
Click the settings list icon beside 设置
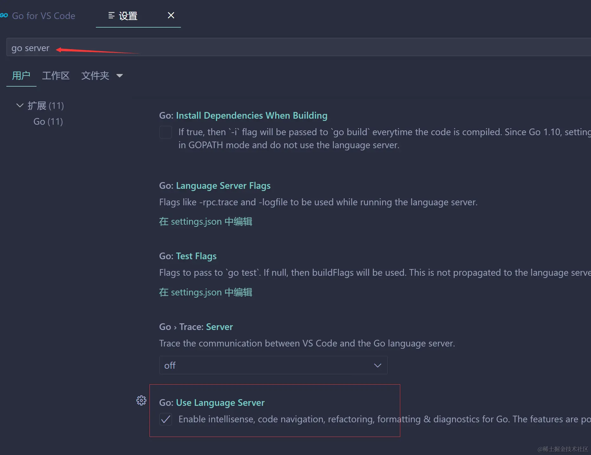pos(111,15)
